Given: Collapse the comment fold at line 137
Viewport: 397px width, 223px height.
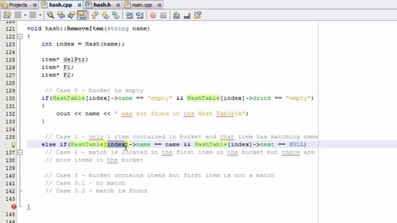Looking at the screenshot, I should (20, 152).
